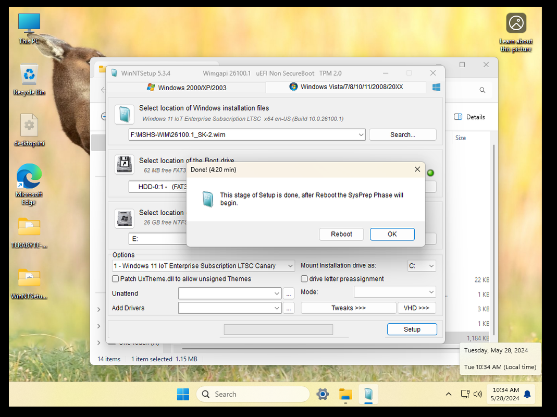This screenshot has width=557, height=417.
Task: Switch to the Windows Vista/7/8/10/11/2008/20XX tab
Action: pos(346,87)
